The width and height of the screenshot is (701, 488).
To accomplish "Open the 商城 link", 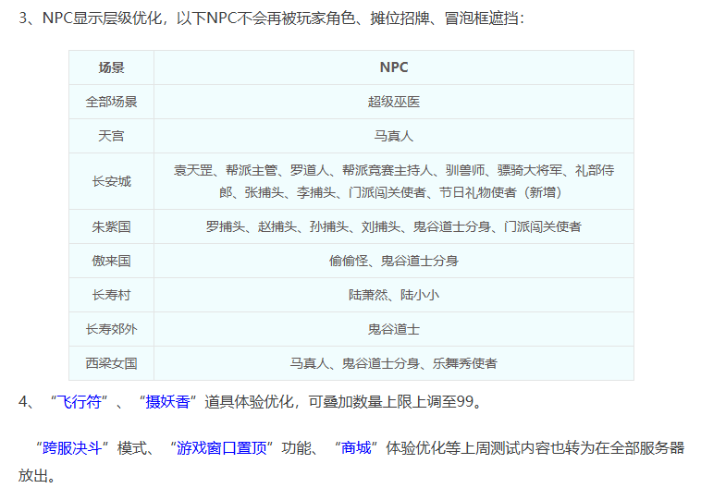I will 356,447.
